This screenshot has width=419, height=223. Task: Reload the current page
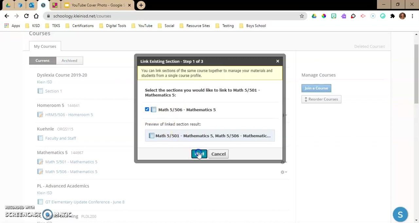tap(26, 16)
